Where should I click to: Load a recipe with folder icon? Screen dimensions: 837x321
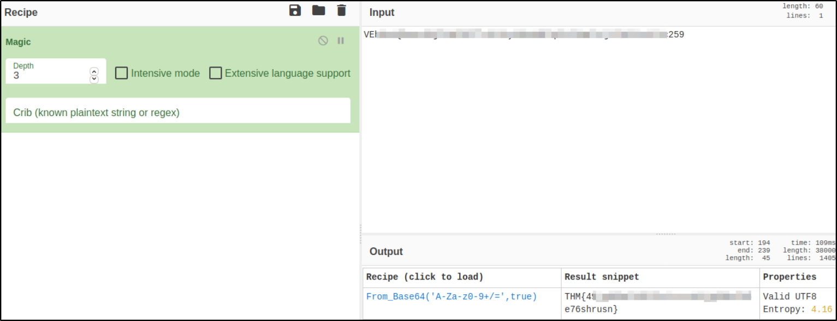(x=318, y=10)
